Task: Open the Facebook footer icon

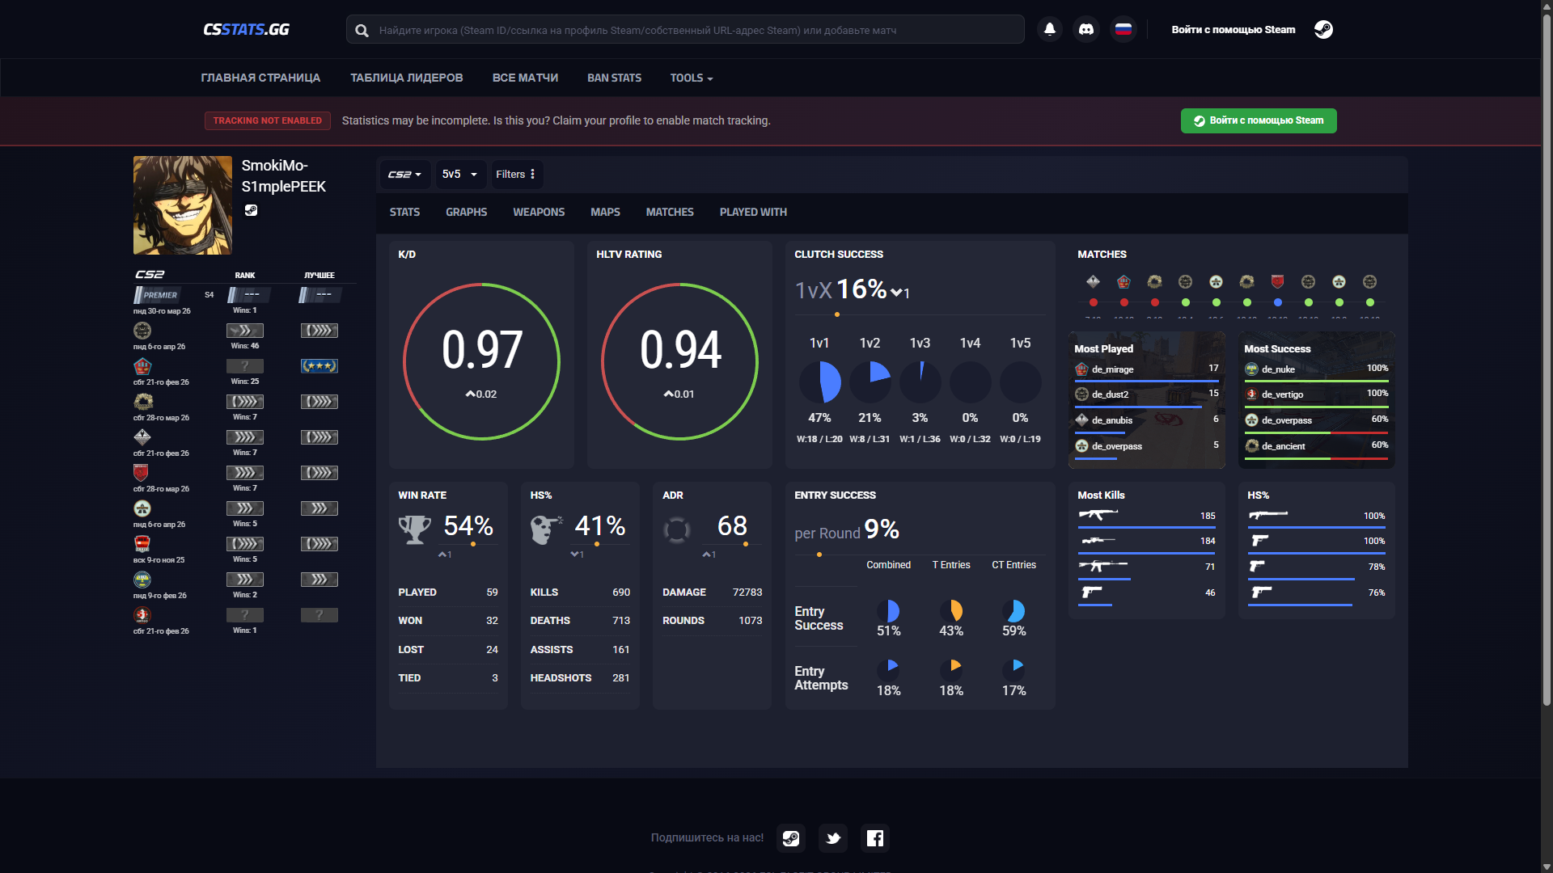Action: [x=875, y=838]
